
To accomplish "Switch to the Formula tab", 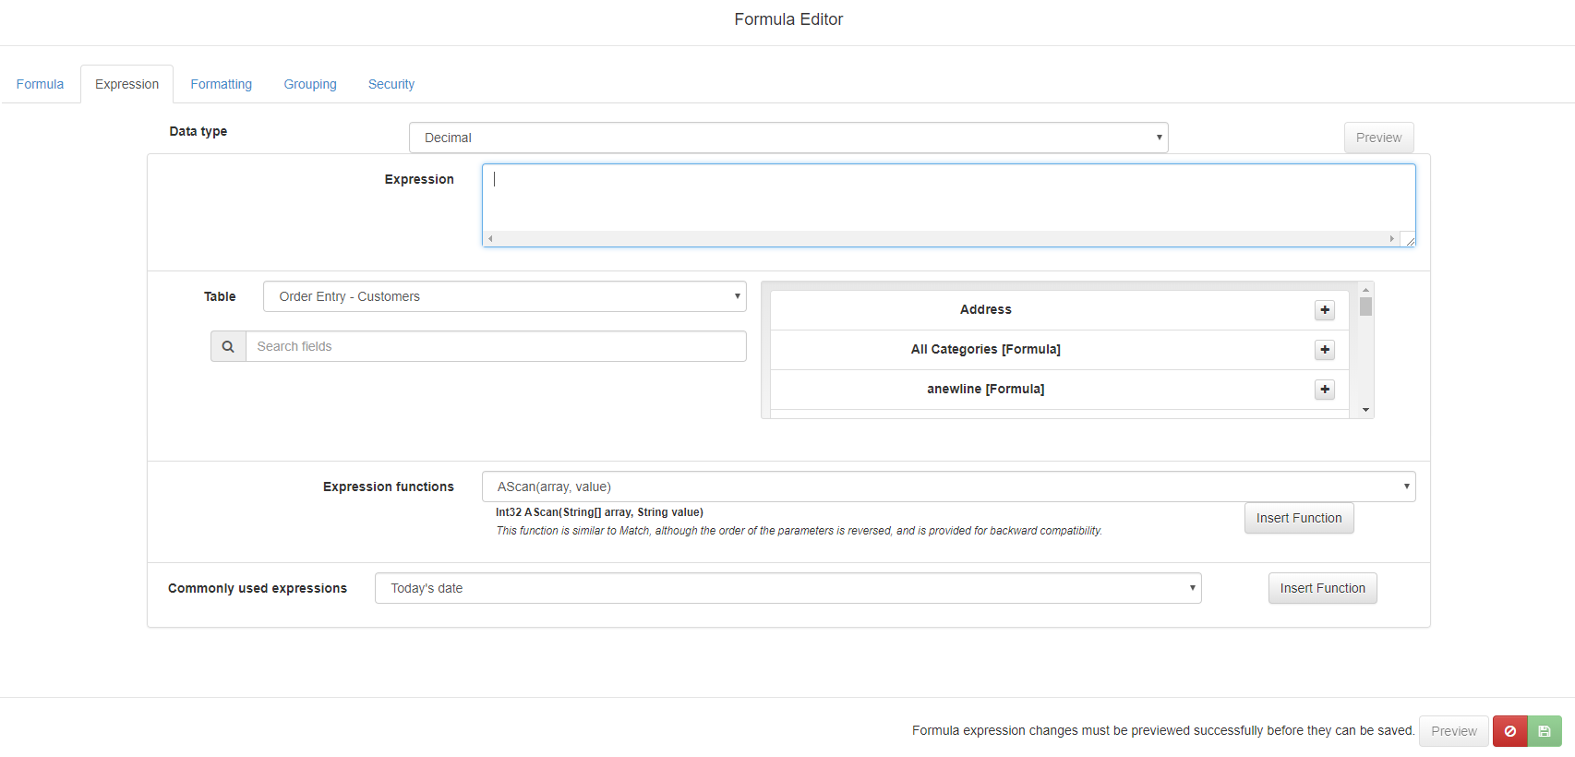I will click(x=40, y=84).
